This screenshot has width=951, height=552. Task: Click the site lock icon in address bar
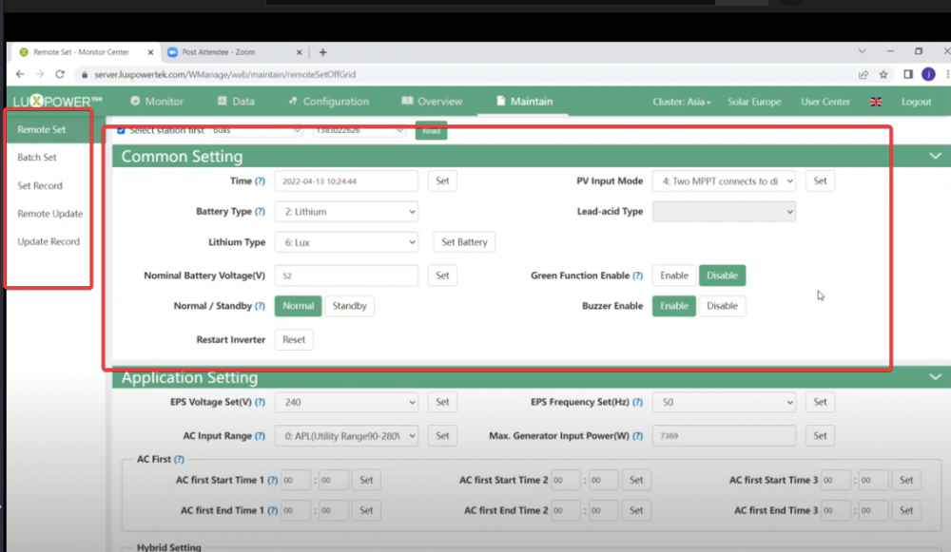point(85,74)
